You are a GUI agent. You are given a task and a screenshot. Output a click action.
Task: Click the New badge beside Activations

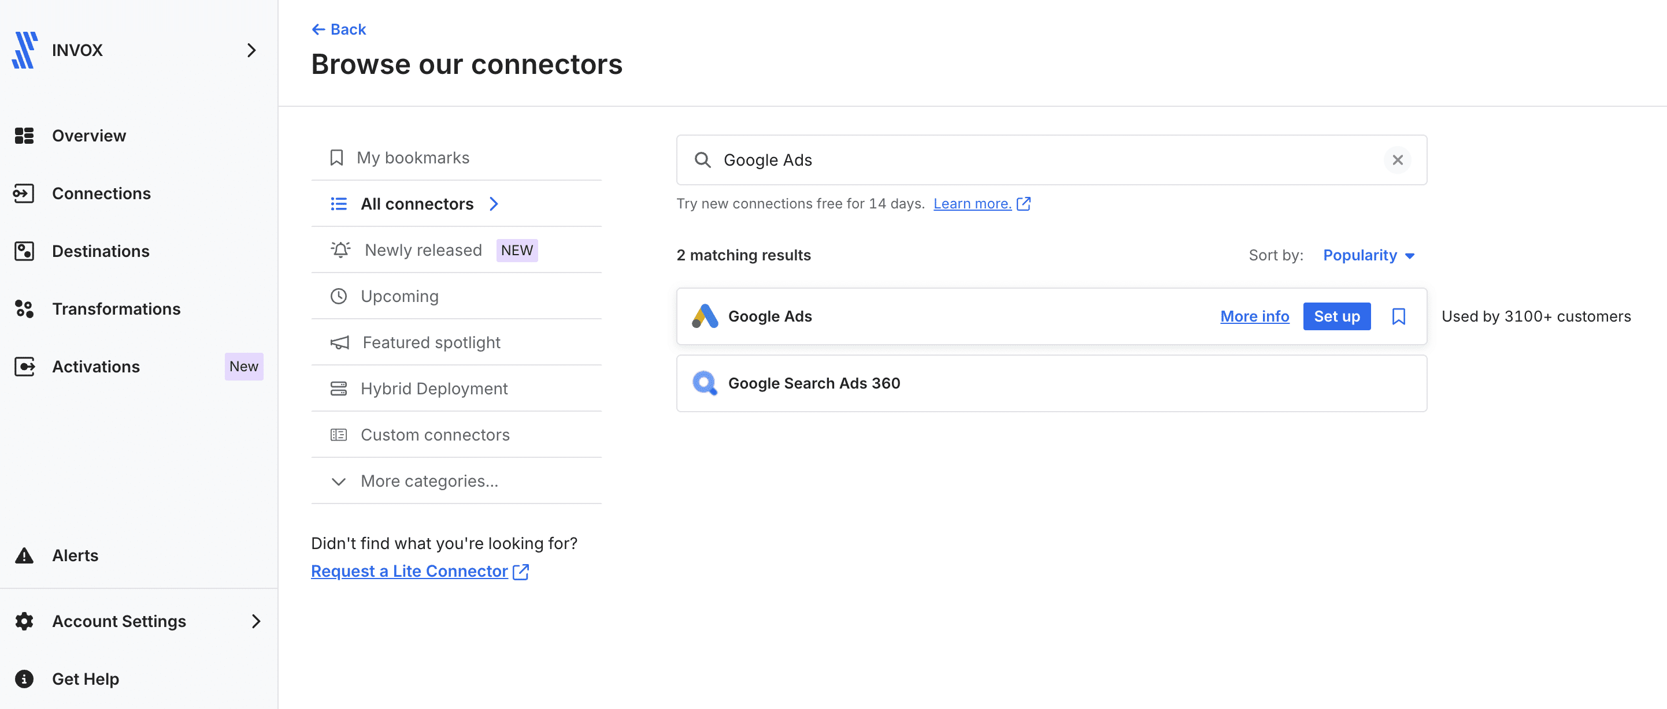click(244, 367)
